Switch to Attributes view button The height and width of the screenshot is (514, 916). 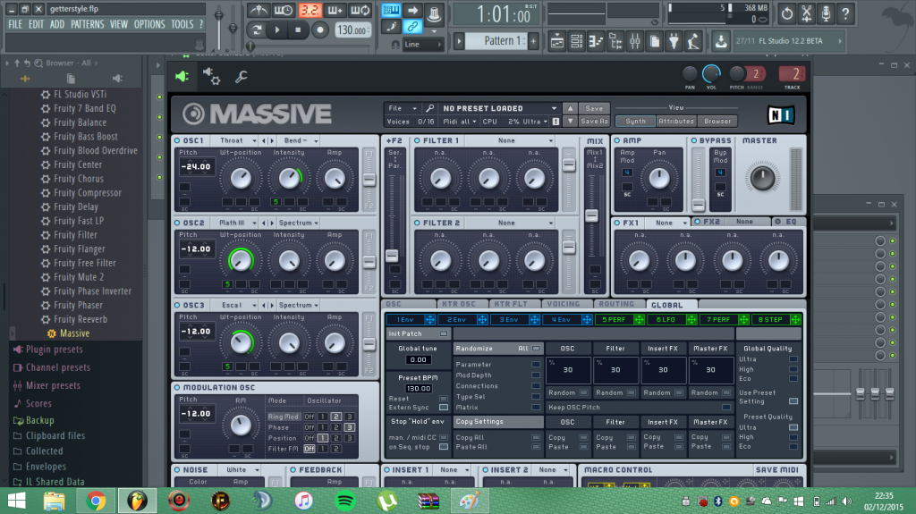click(x=676, y=122)
